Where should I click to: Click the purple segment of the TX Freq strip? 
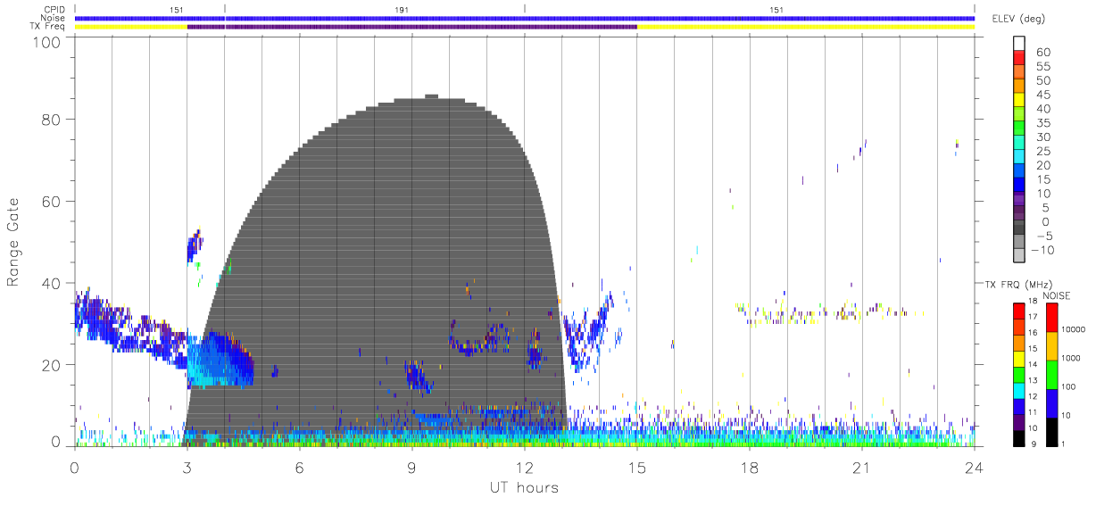click(411, 27)
